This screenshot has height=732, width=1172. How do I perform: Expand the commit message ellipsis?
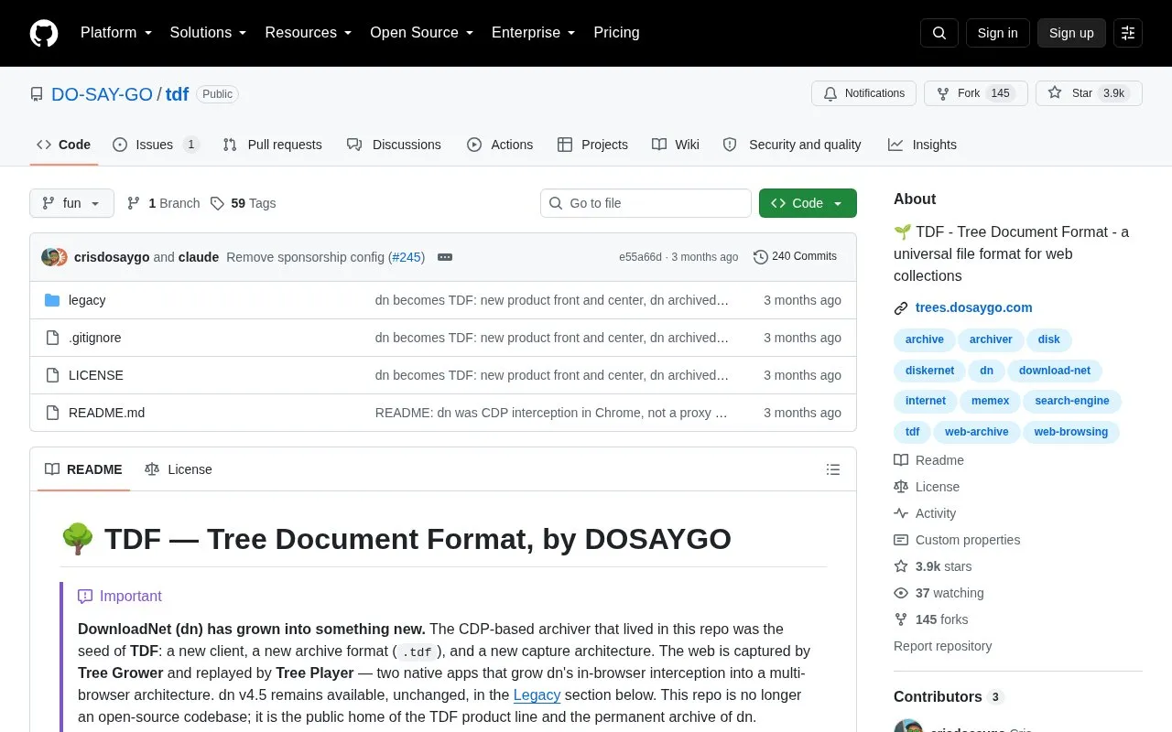click(445, 257)
